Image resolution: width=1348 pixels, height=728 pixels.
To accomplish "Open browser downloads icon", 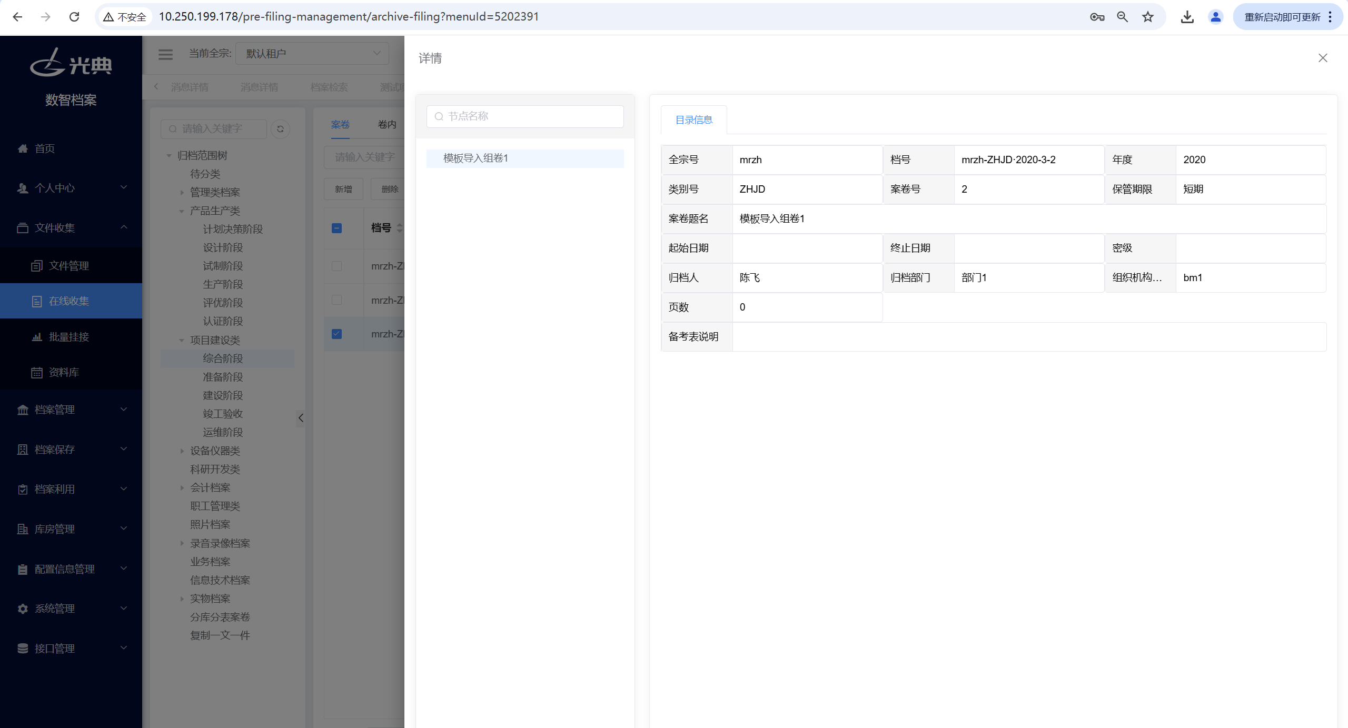I will pyautogui.click(x=1187, y=17).
